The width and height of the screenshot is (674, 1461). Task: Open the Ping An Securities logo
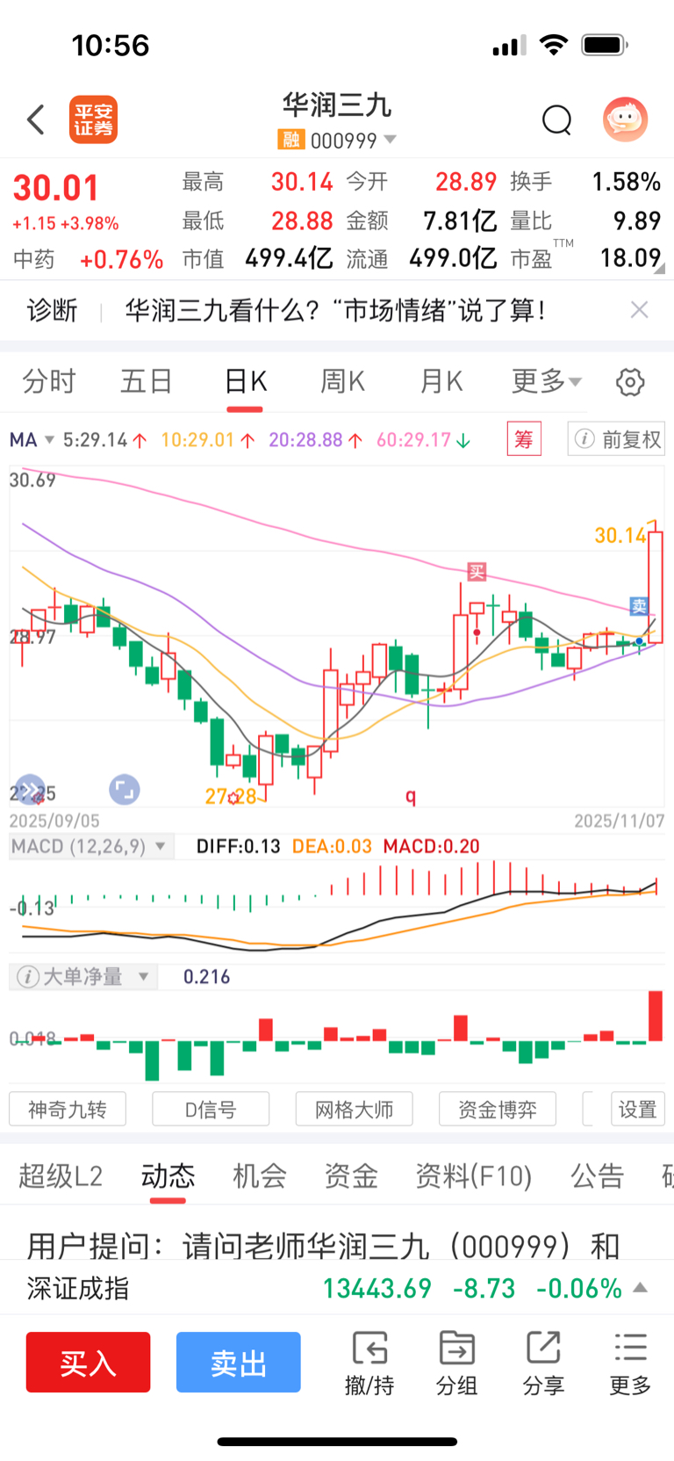tap(93, 119)
